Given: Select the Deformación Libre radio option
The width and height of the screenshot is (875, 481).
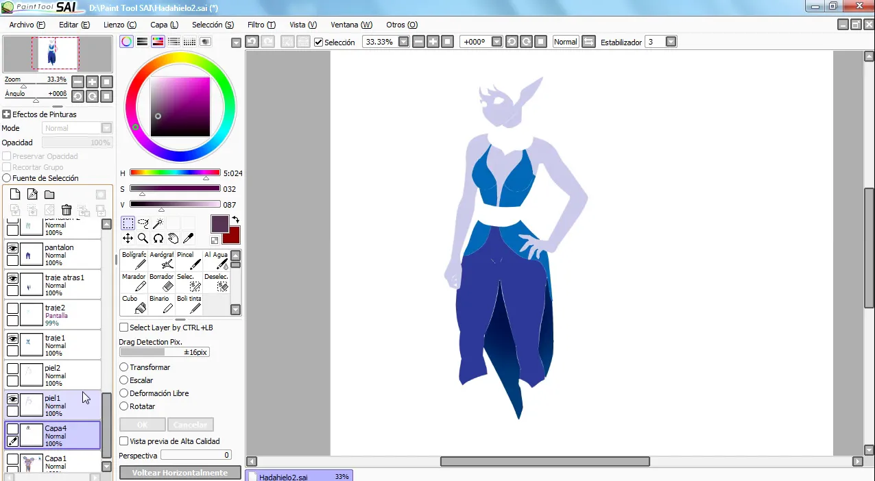Looking at the screenshot, I should pos(124,393).
